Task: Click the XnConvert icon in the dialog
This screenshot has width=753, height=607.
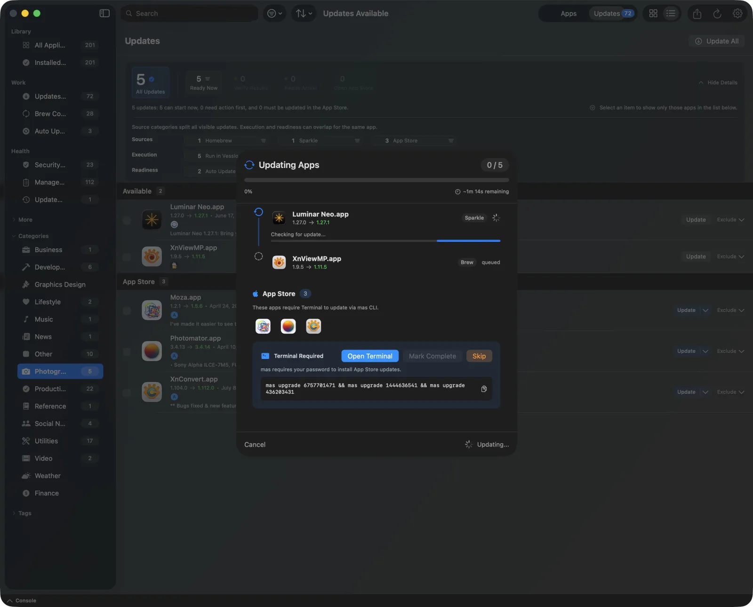Action: [x=313, y=326]
